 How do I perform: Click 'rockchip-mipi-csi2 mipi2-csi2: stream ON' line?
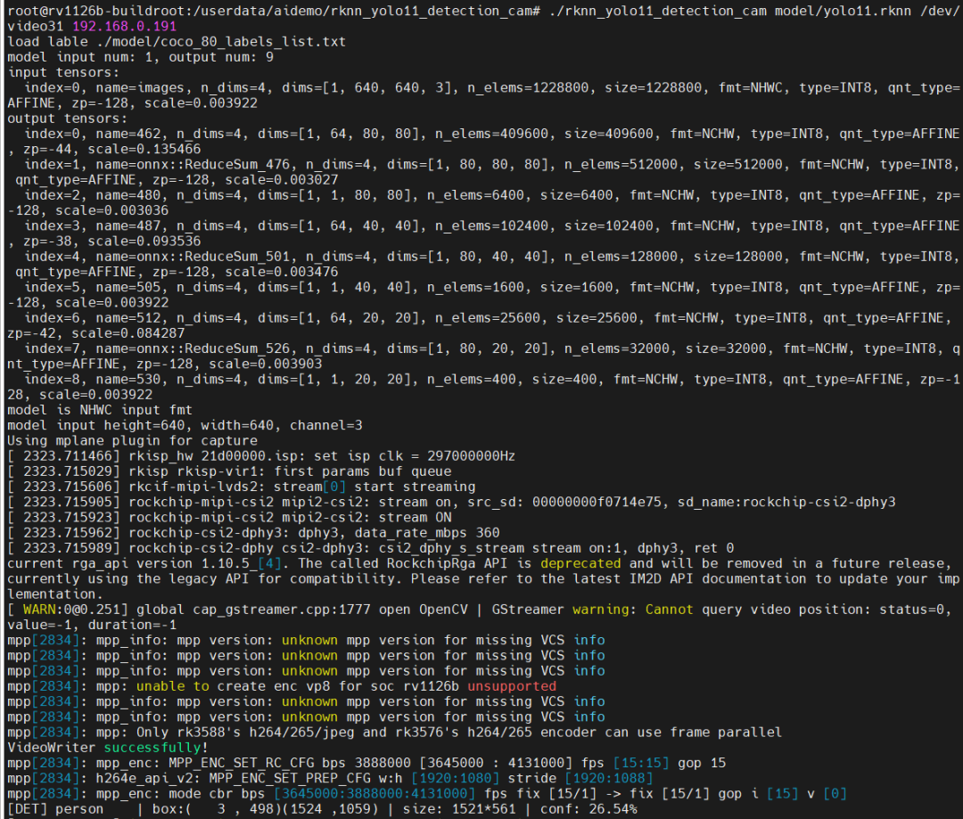[290, 518]
